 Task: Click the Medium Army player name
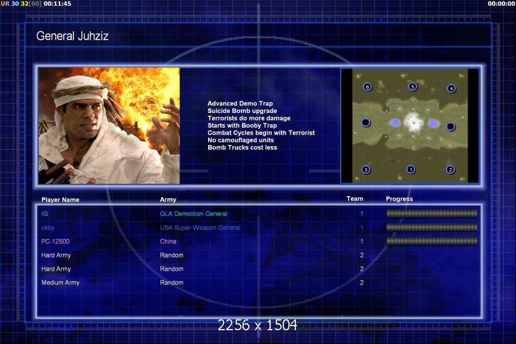coord(60,283)
